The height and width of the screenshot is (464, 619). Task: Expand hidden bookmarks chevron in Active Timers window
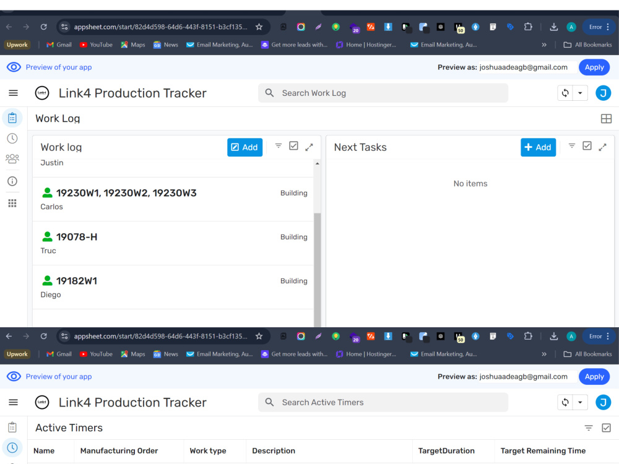(544, 354)
